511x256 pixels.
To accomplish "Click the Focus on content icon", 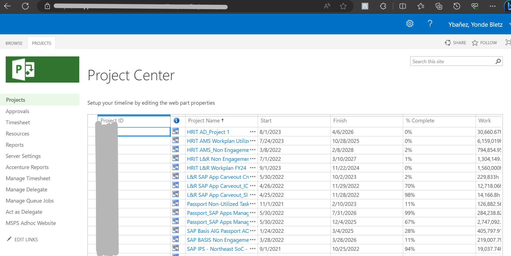I will 508,43.
